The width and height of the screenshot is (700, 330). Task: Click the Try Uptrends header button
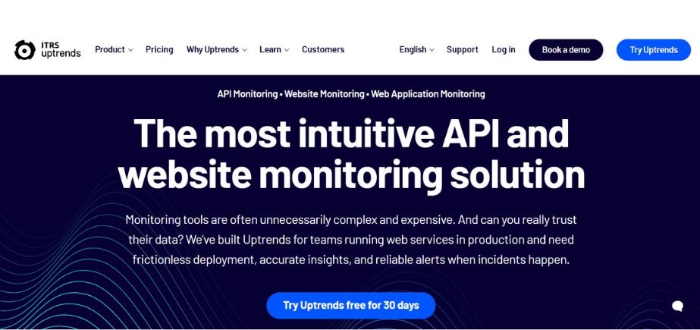pyautogui.click(x=654, y=50)
